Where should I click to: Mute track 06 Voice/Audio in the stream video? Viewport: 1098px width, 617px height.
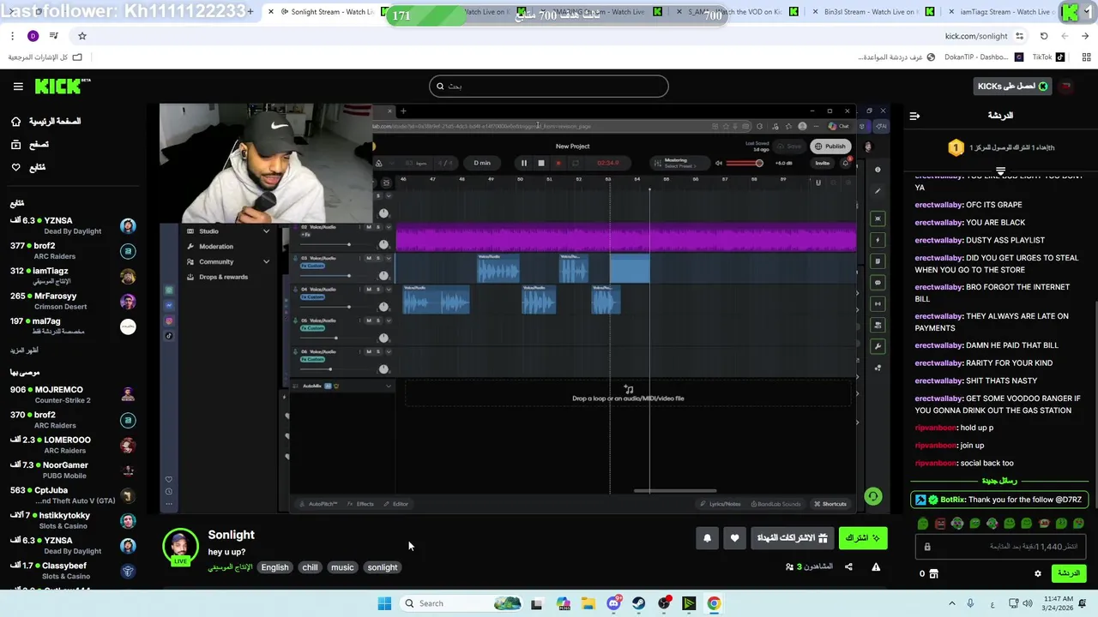point(369,351)
